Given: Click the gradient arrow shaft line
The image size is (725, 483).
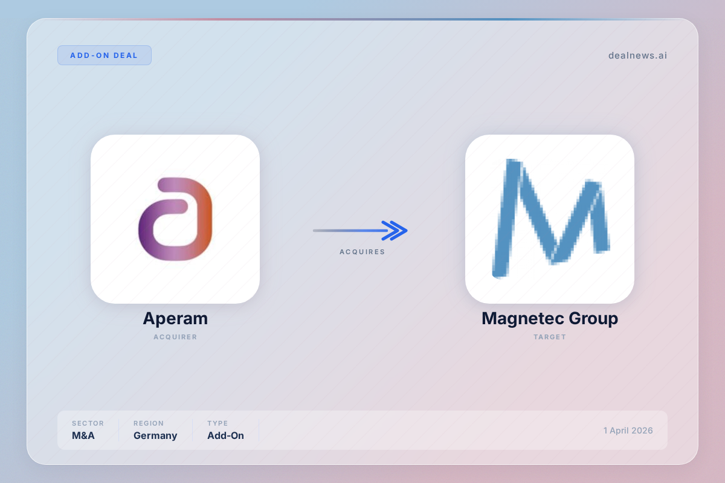Looking at the screenshot, I should [347, 230].
